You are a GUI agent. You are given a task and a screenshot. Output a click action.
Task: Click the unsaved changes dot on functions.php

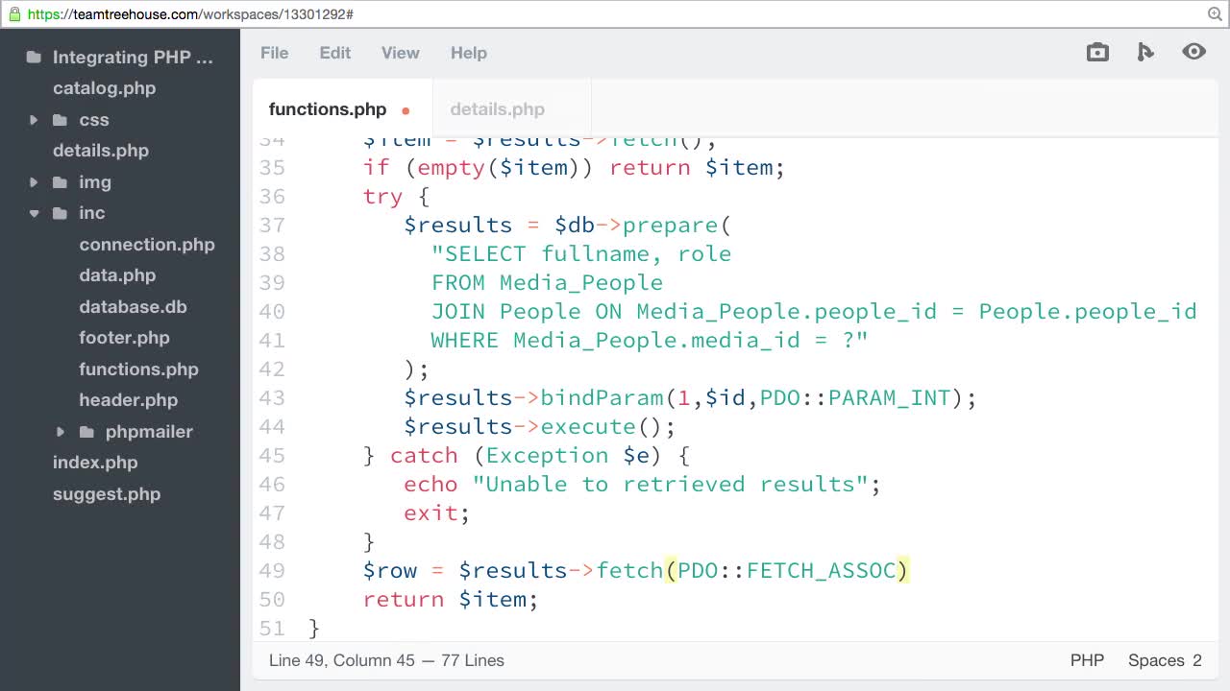(x=406, y=109)
